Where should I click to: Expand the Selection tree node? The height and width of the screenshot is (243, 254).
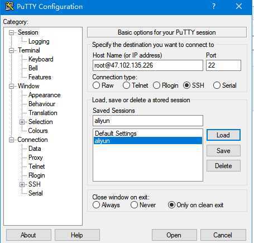22,122
